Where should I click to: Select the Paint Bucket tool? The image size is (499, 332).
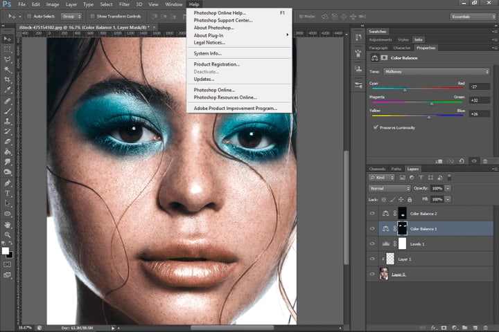pyautogui.click(x=8, y=151)
